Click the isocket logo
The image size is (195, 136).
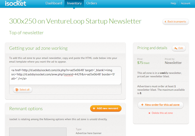click(x=15, y=3)
